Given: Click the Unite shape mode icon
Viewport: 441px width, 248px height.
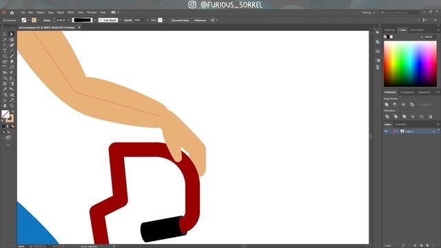Looking at the screenshot, I should coord(387,104).
